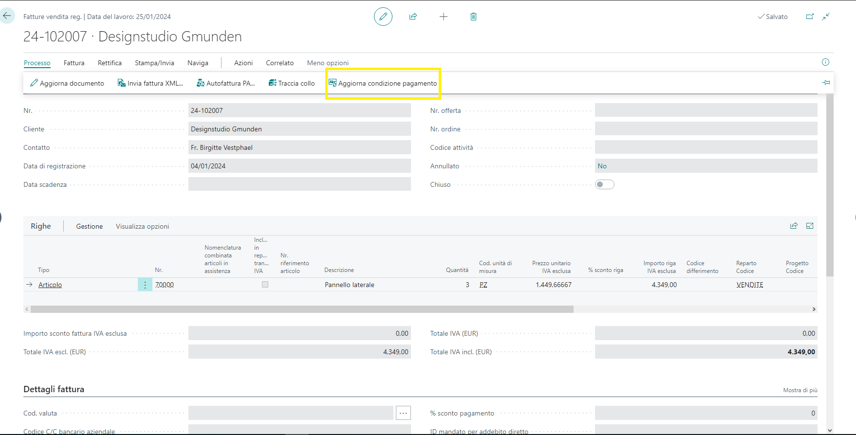Click the pencil edit icon

(383, 17)
